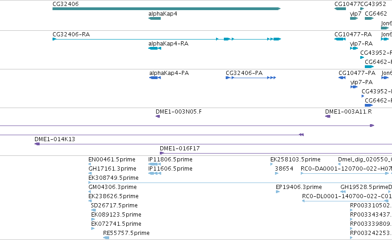Click the alphaKap4 gene arrow glyph
The height and width of the screenshot is (240, 392).
154,18
